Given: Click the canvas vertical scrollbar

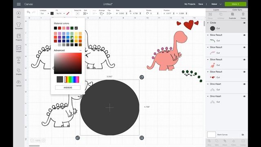Looking at the screenshot, I should coord(204,24).
